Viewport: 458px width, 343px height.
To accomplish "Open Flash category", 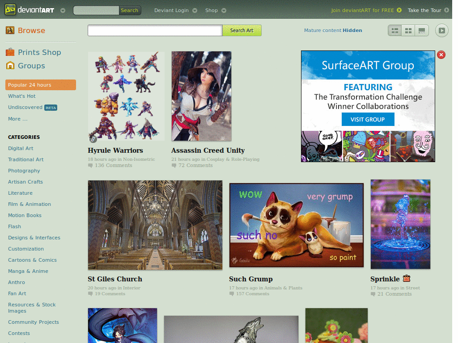I will 14,226.
